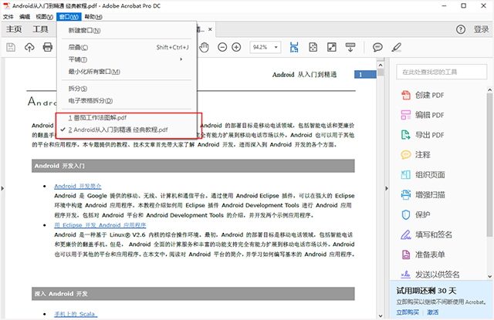
Task: Open the 组织页面 tool
Action: 423,174
